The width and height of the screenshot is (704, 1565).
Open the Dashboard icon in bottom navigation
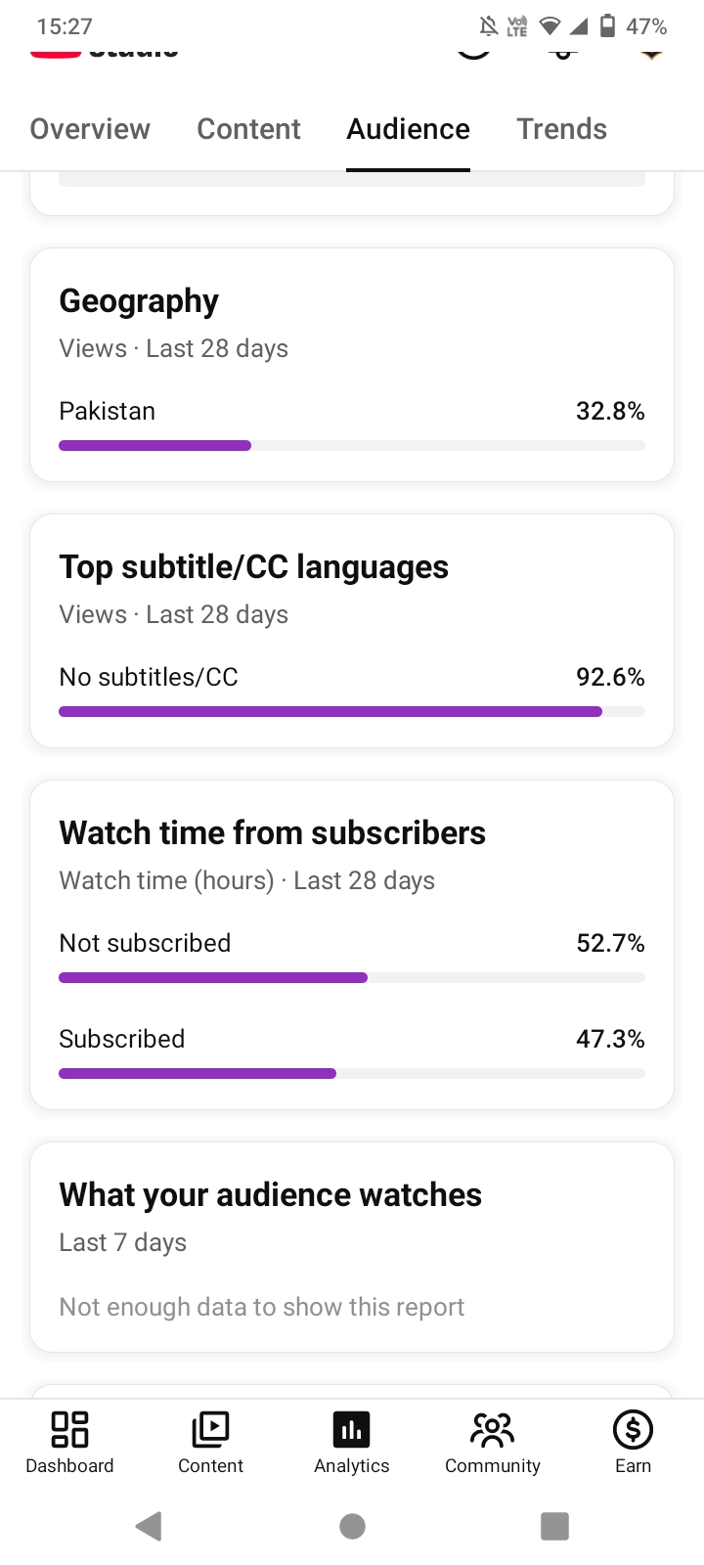point(69,1430)
